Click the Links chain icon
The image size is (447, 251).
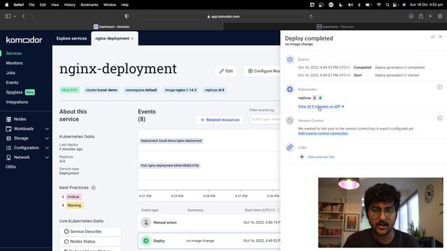290,147
